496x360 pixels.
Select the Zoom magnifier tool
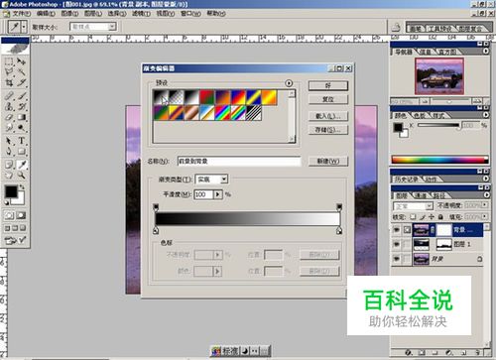pos(22,176)
